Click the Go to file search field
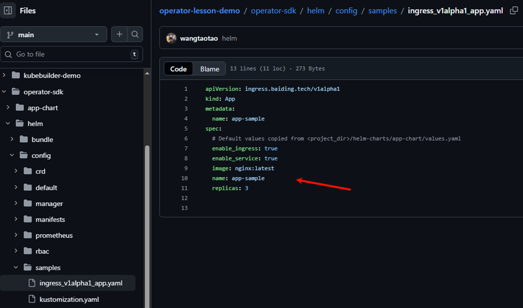 [x=72, y=54]
